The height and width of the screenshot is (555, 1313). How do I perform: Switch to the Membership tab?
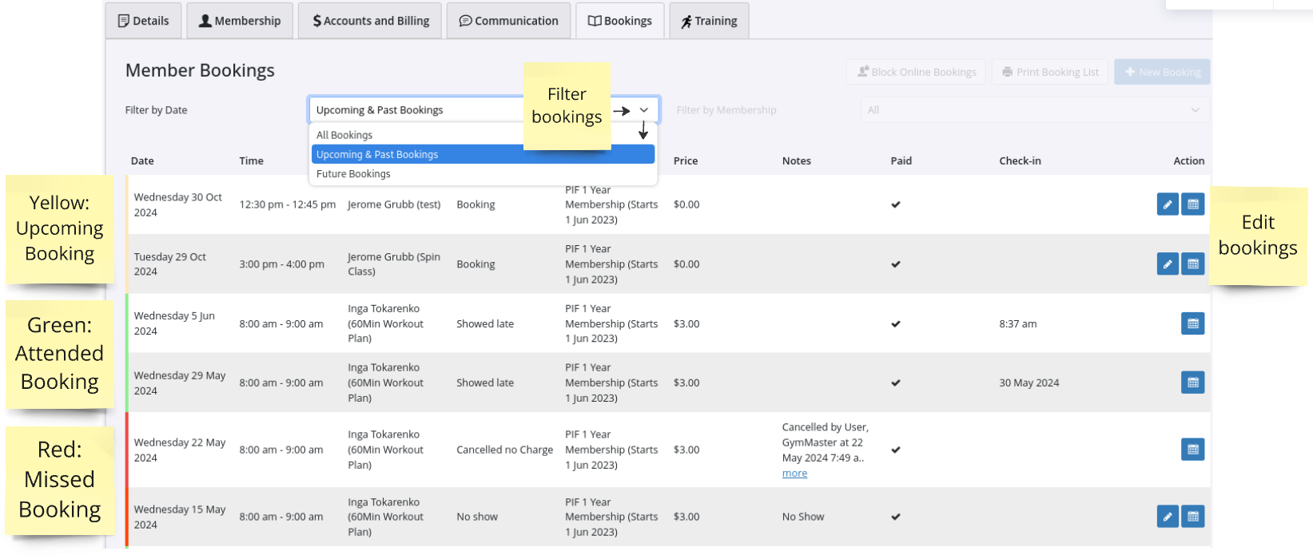click(240, 21)
